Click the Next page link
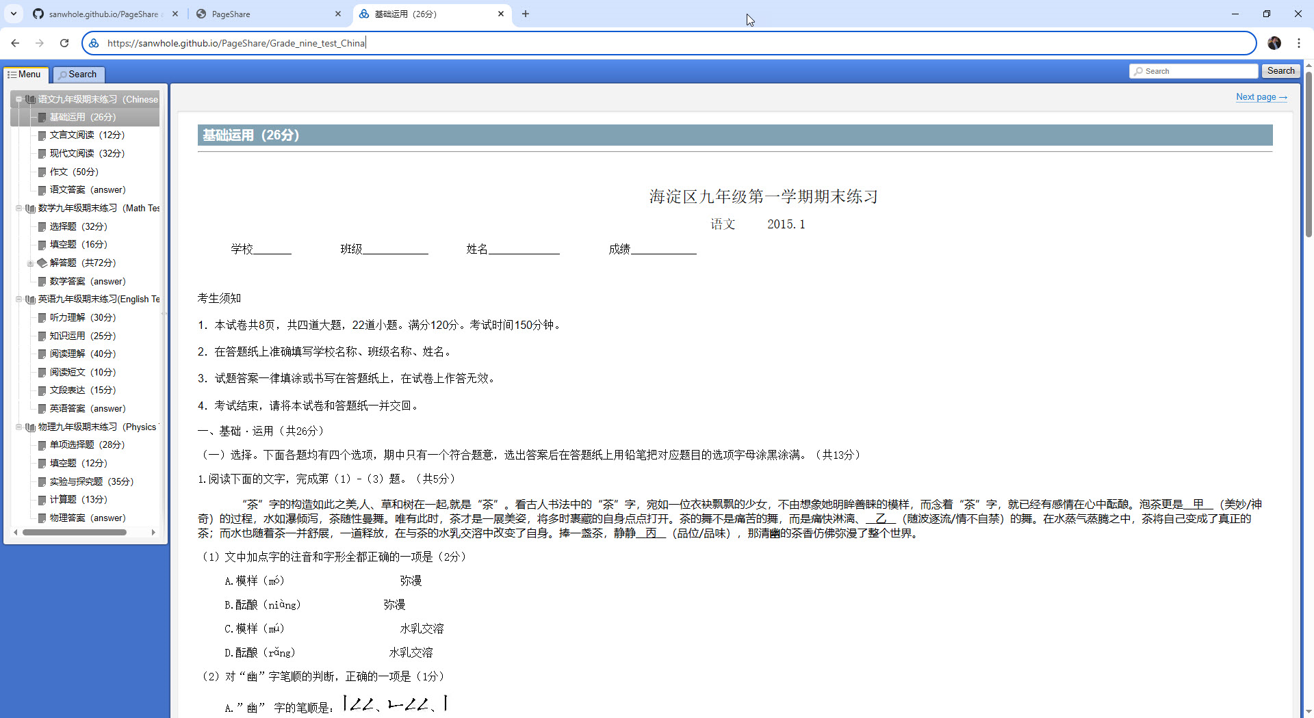The image size is (1314, 718). (1261, 97)
